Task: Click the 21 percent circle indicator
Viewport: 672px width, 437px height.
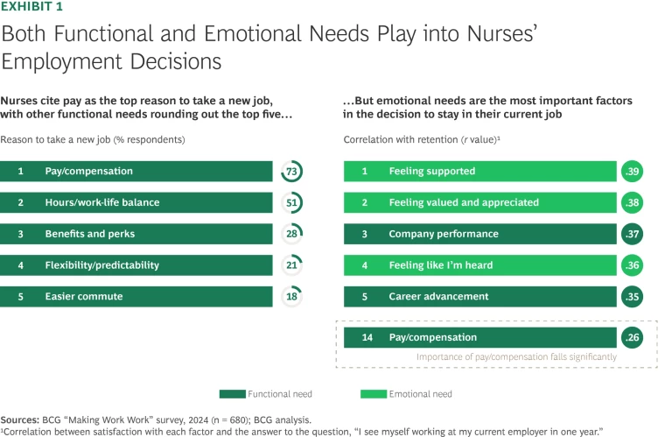Action: [291, 265]
